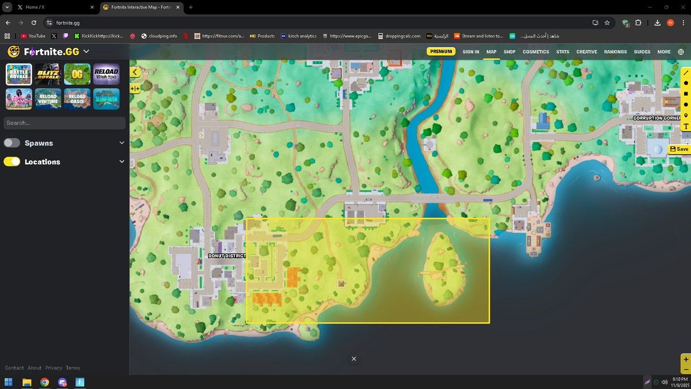Screen dimensions: 691x389
Task: Open the MORE navigation menu
Action: [664, 52]
